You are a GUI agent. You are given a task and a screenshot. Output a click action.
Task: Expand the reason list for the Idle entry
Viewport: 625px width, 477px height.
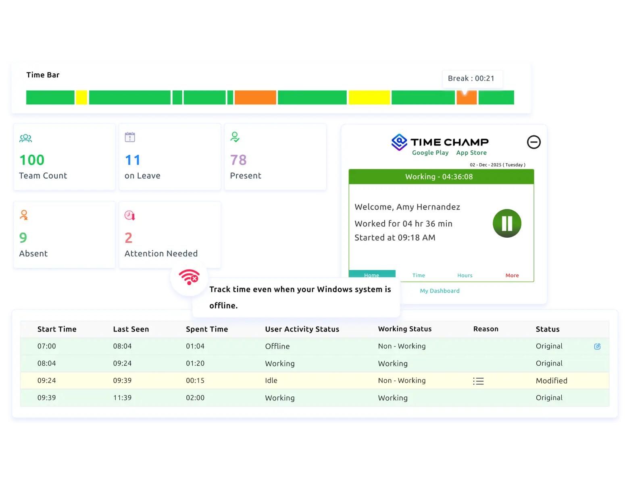tap(478, 381)
